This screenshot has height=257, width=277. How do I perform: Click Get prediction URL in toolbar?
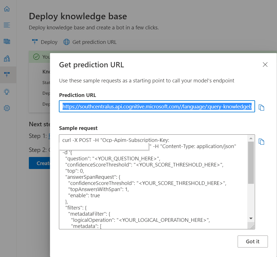coord(90,42)
